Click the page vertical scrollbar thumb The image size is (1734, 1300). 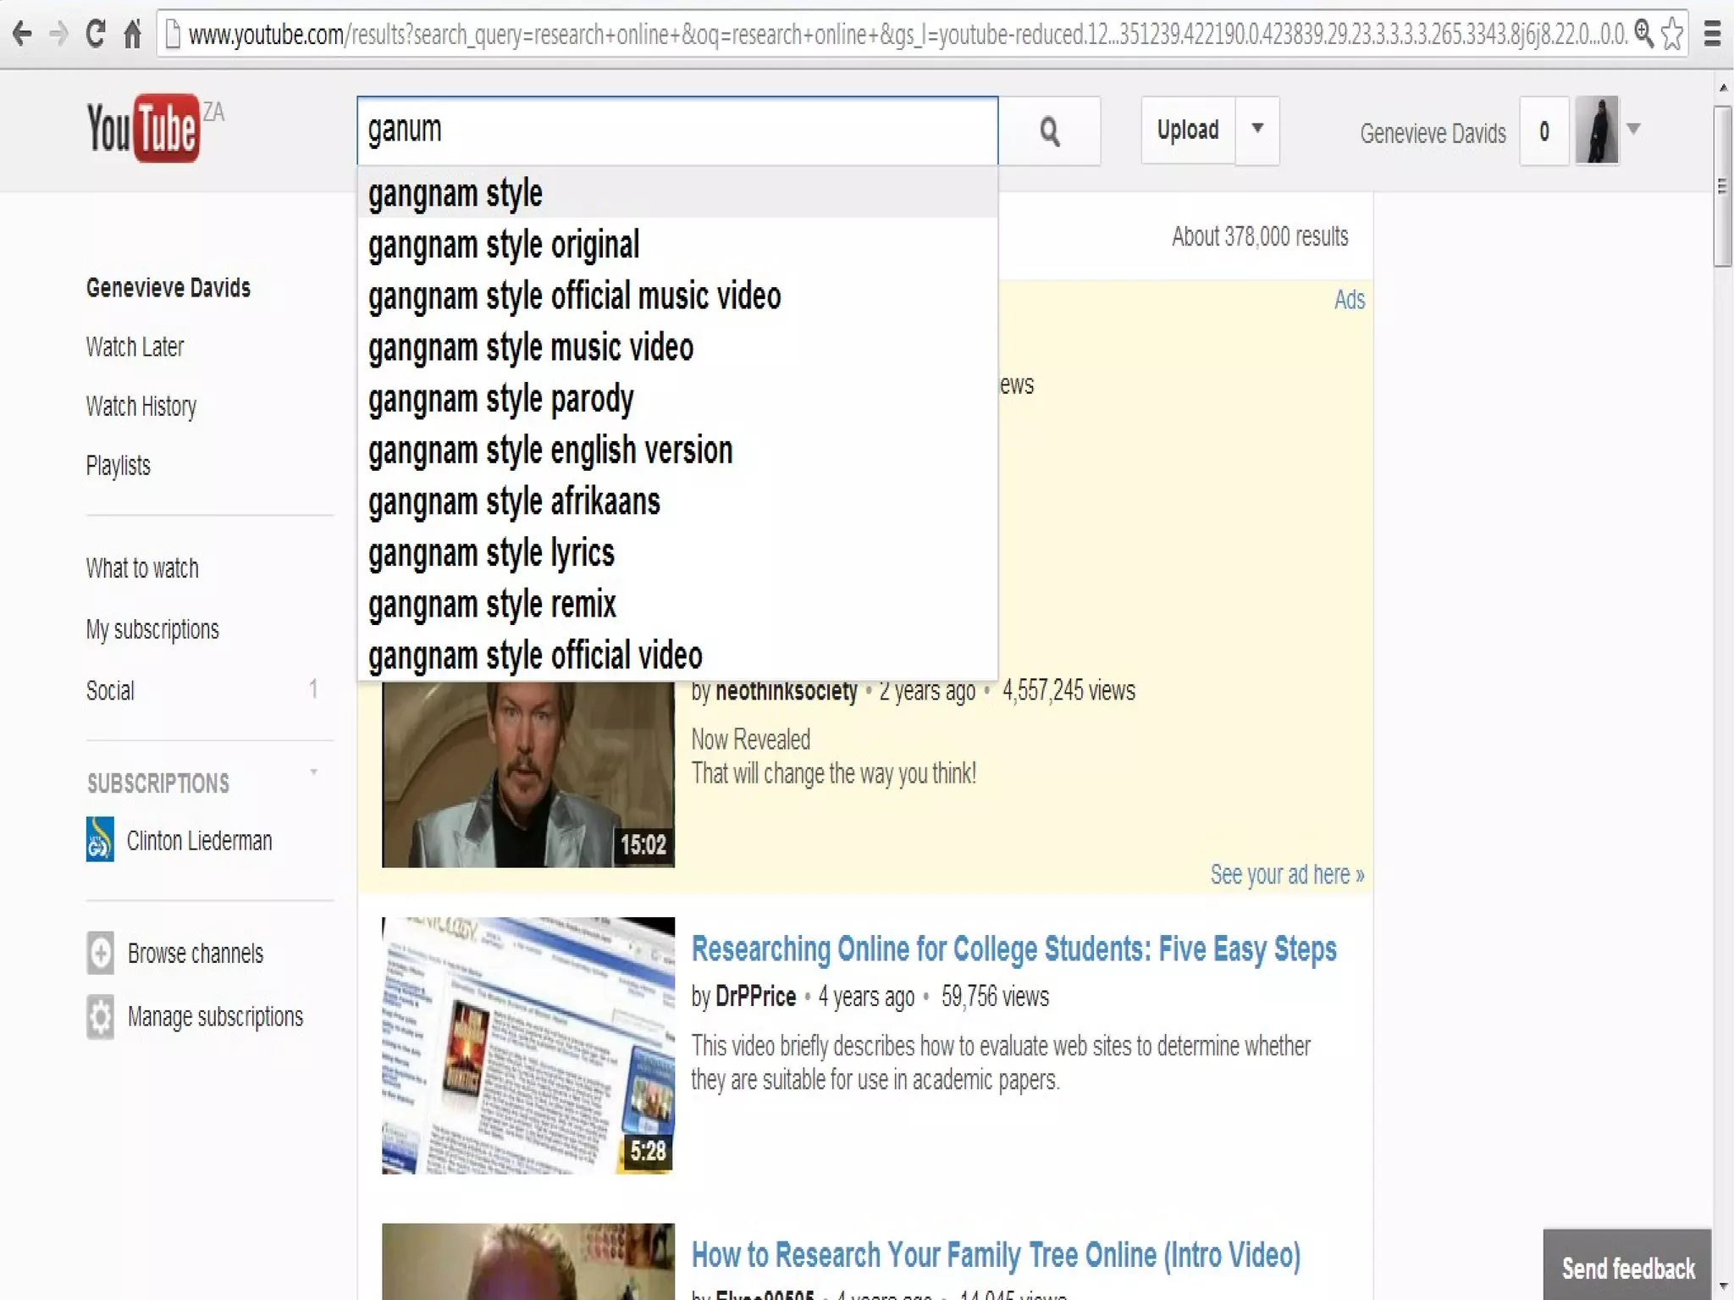point(1722,186)
